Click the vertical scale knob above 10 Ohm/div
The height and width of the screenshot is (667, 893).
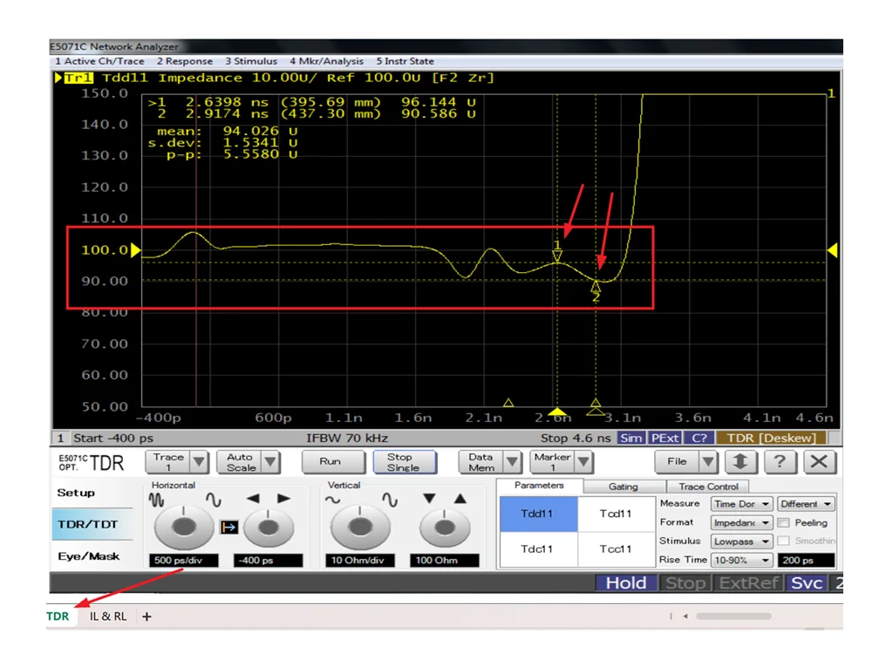point(360,527)
